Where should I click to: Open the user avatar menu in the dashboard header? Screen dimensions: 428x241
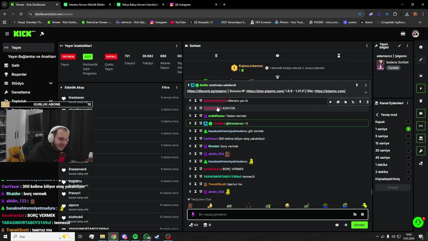pyautogui.click(x=415, y=34)
